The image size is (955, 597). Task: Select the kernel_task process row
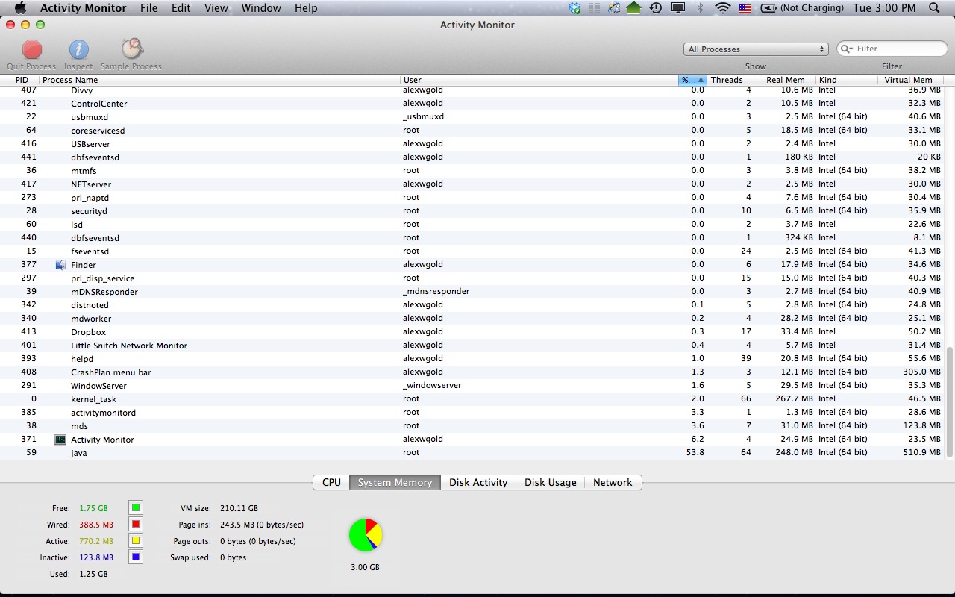(472, 399)
